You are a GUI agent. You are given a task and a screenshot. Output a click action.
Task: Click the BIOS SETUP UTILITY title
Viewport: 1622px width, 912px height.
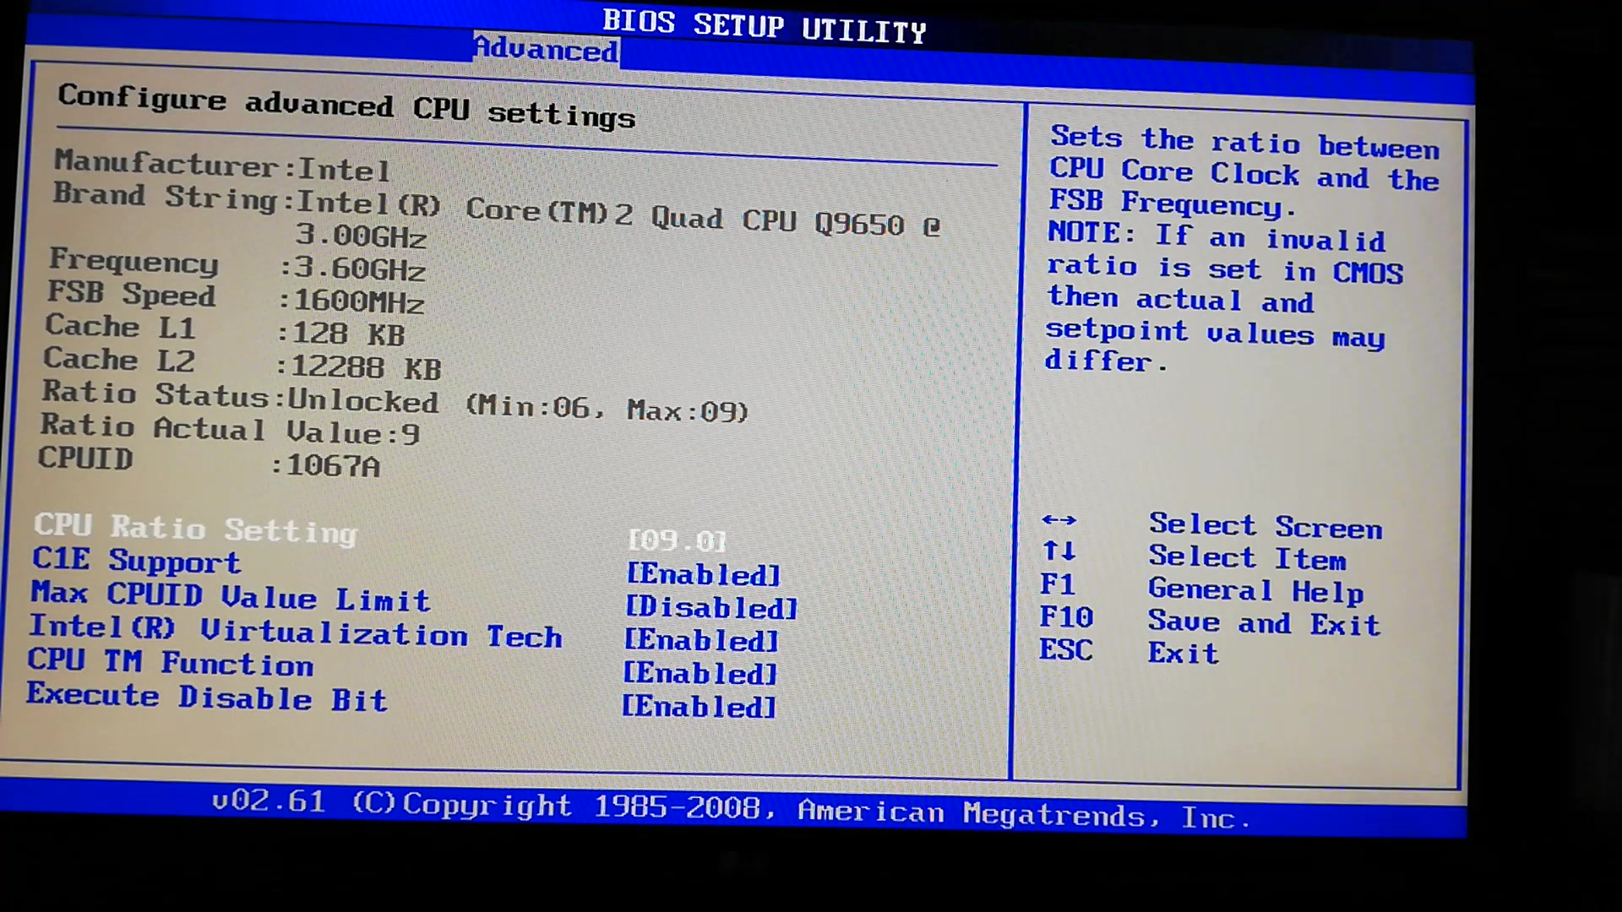pyautogui.click(x=765, y=25)
